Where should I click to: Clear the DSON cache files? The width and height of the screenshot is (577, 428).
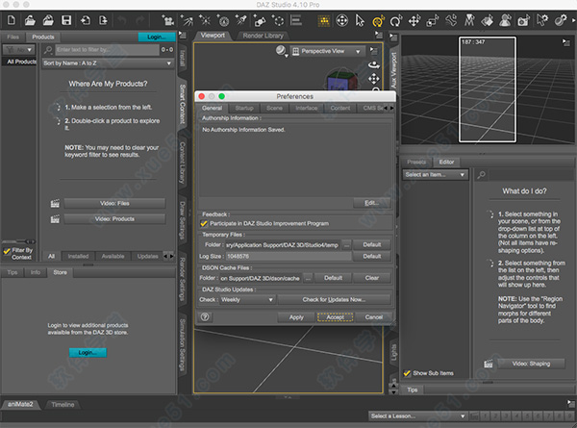pyautogui.click(x=372, y=278)
